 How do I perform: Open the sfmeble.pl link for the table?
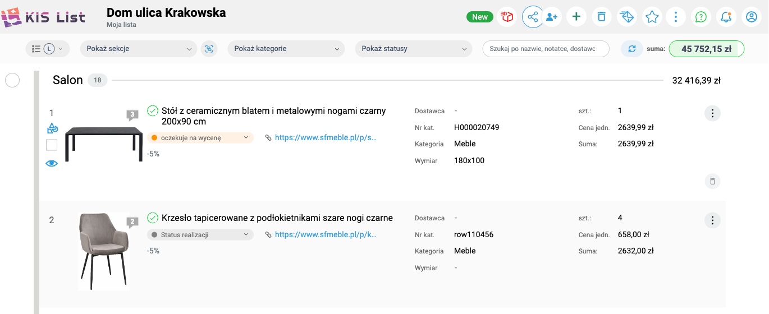click(x=326, y=137)
